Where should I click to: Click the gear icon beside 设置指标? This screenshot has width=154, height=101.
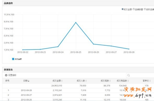(x=6, y=75)
